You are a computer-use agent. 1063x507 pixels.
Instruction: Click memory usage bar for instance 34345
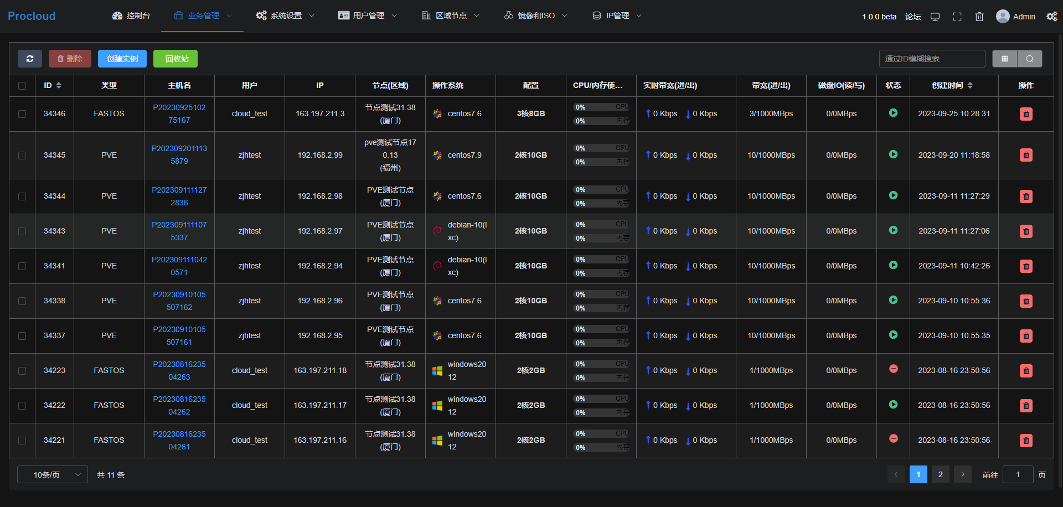pyautogui.click(x=601, y=162)
